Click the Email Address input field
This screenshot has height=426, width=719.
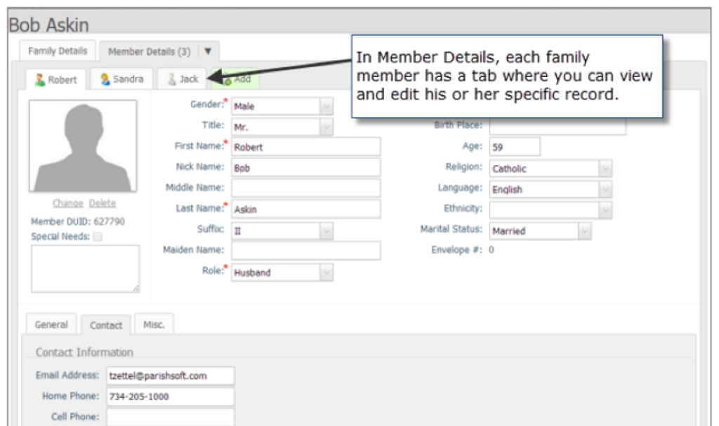[x=172, y=374]
